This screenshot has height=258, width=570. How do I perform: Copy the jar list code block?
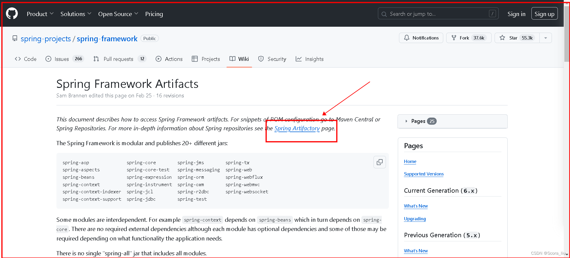[x=379, y=162]
